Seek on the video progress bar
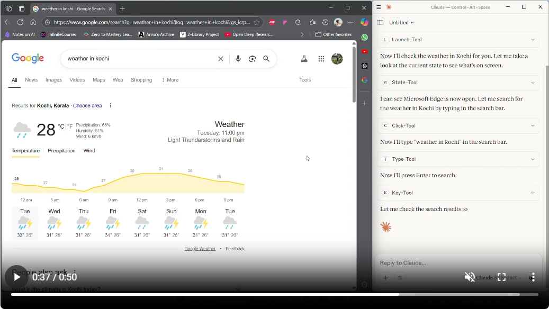The image size is (549, 309). (274, 295)
